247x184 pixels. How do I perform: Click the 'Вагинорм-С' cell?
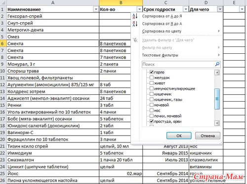[53, 133]
